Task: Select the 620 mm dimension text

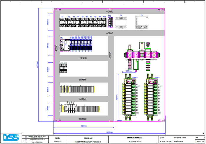Action: pyautogui.click(x=84, y=126)
